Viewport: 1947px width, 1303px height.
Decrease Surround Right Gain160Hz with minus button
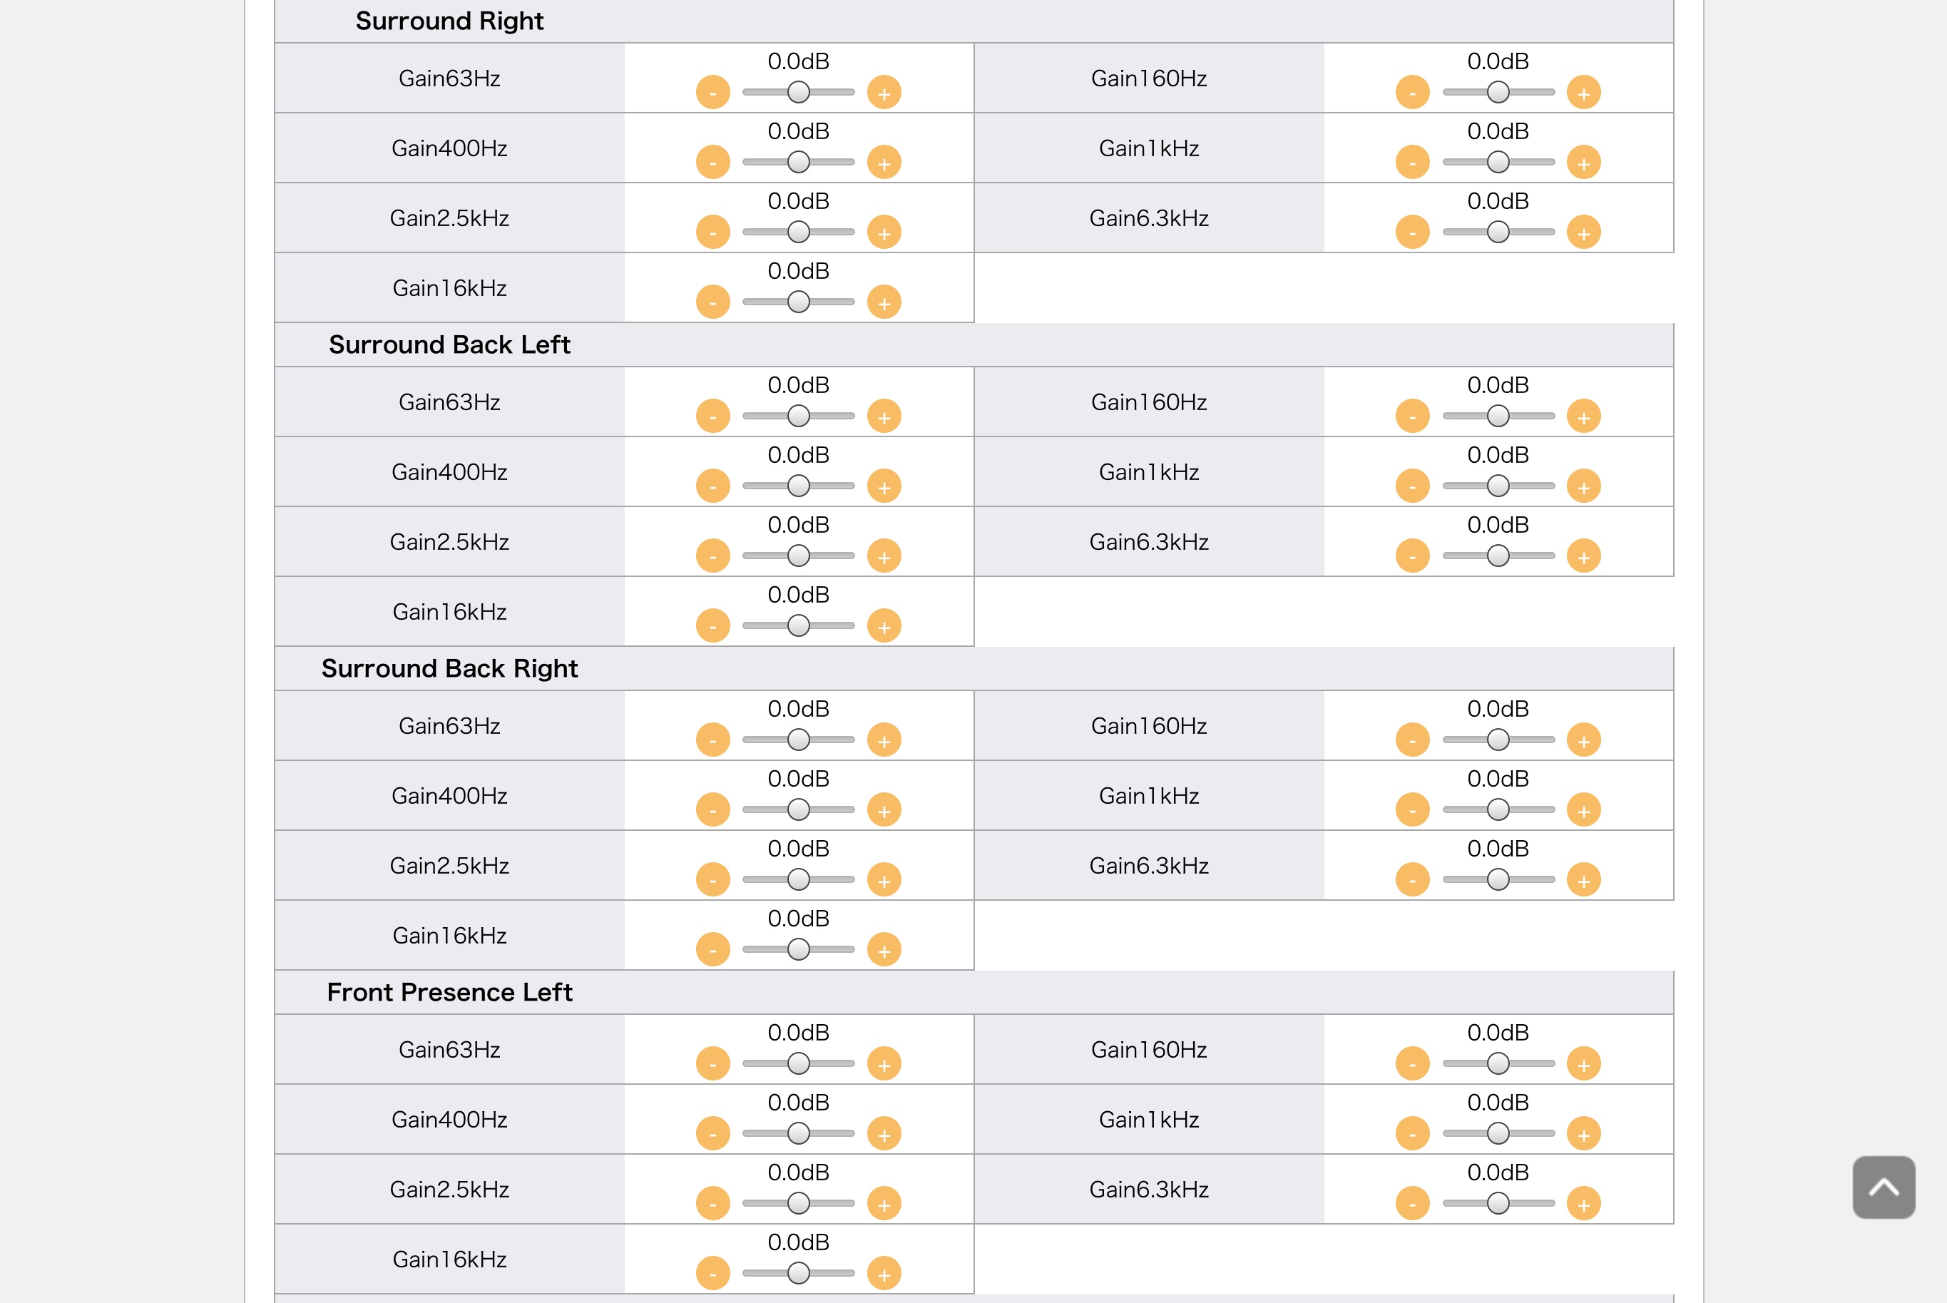tap(1412, 92)
